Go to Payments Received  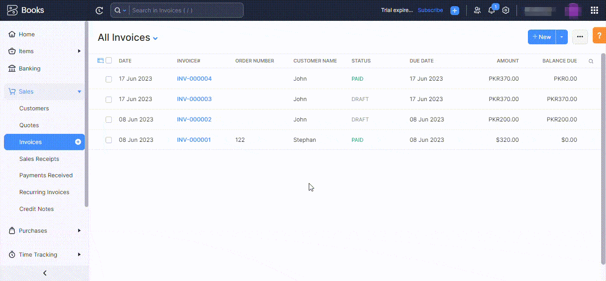coord(46,175)
